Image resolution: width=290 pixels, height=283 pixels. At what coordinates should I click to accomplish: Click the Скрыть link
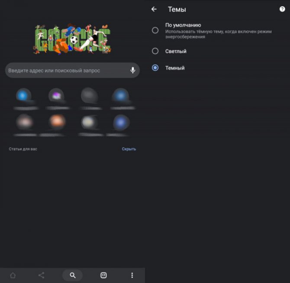coord(129,149)
